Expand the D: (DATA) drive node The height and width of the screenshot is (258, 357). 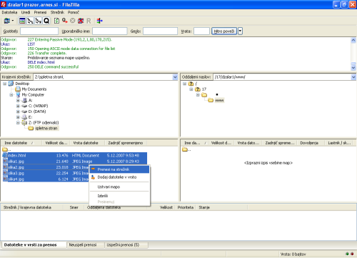pos(18,111)
